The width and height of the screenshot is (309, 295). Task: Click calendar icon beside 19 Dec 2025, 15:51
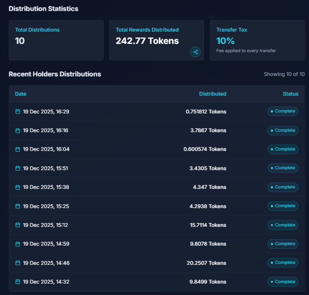(x=18, y=168)
